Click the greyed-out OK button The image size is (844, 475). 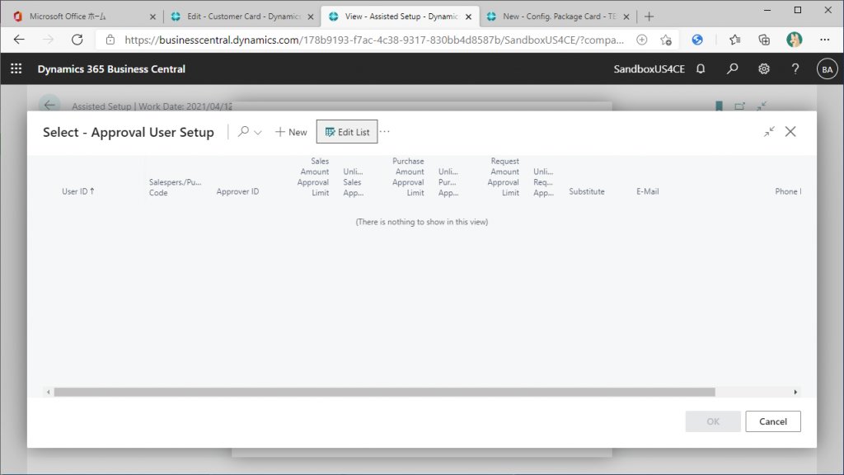coord(713,421)
